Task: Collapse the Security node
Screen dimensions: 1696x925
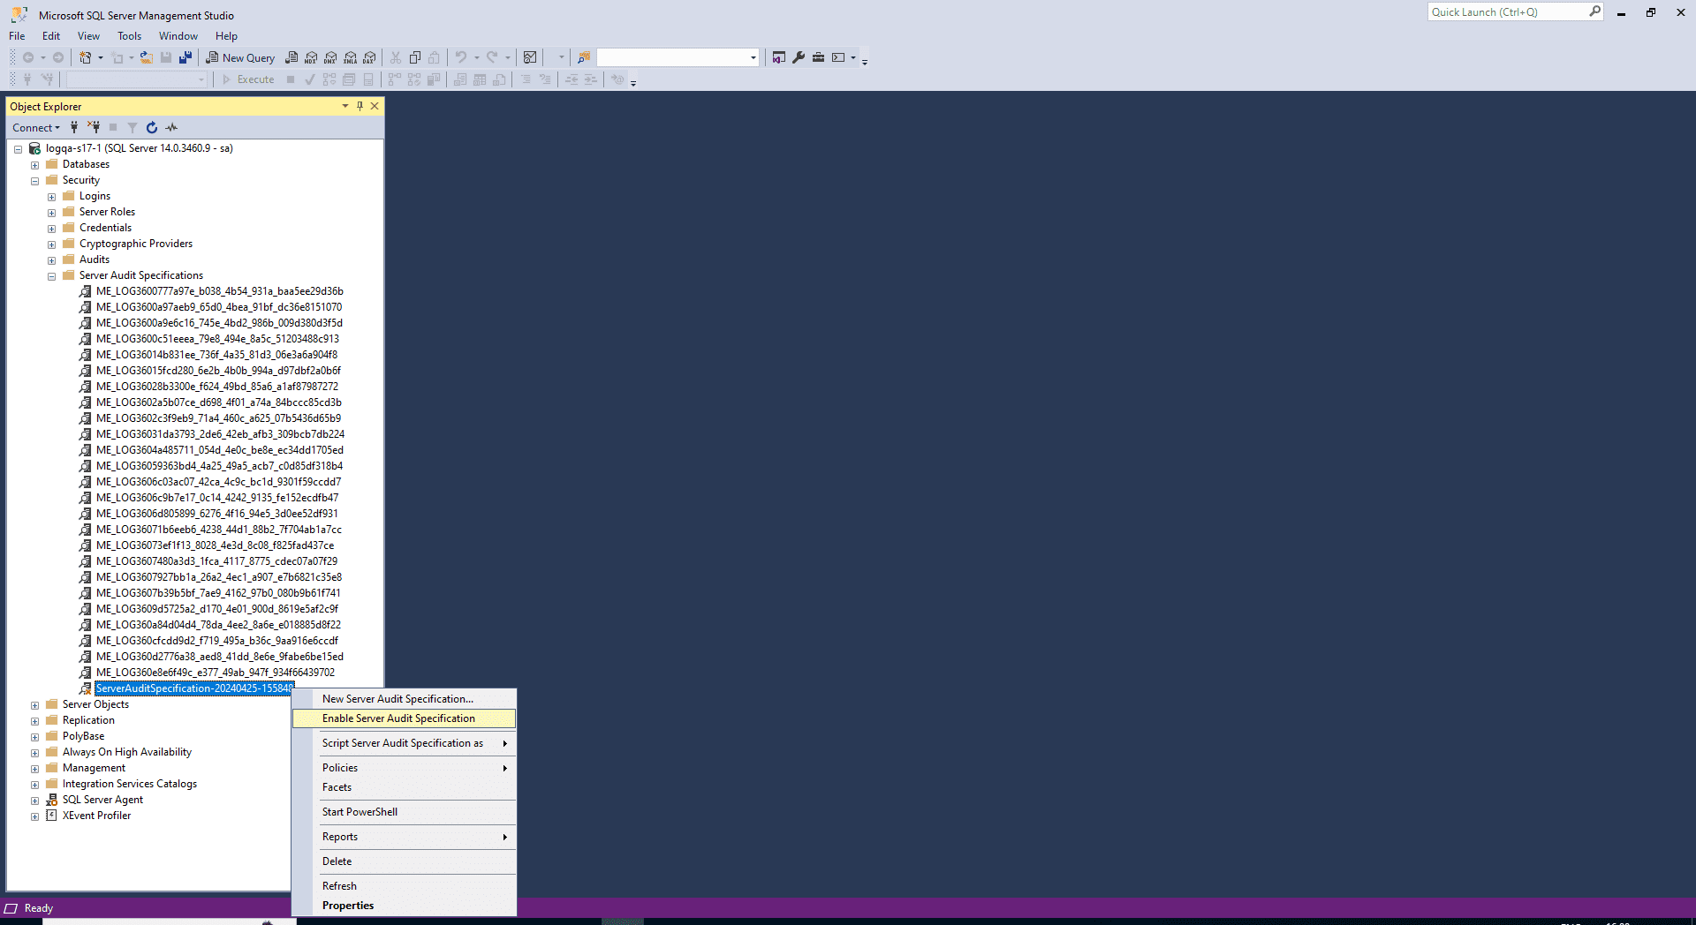Action: (x=34, y=181)
